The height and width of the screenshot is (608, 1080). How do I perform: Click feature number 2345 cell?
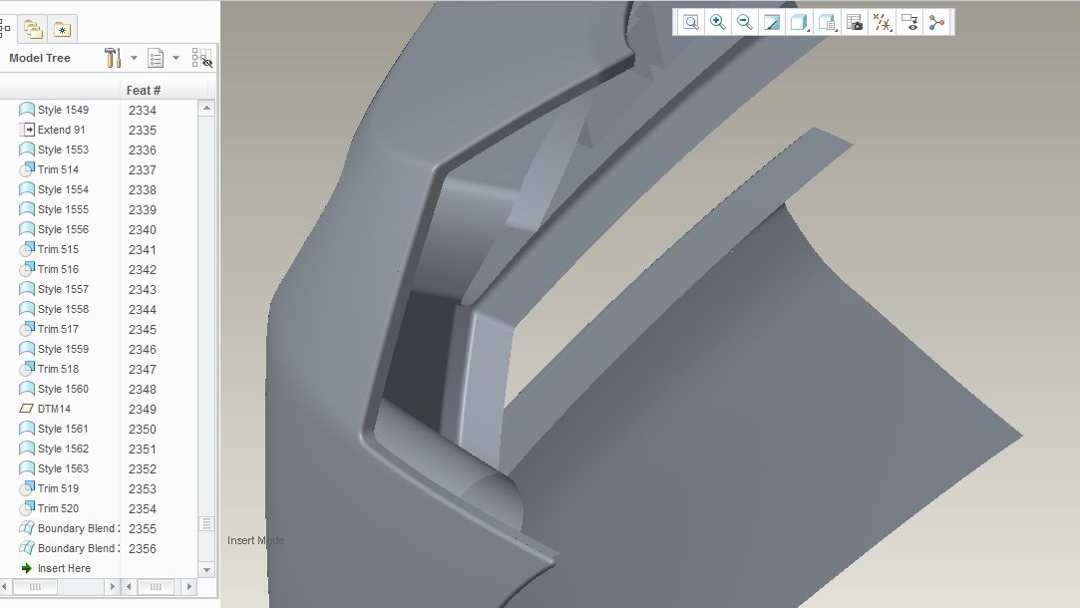point(142,329)
